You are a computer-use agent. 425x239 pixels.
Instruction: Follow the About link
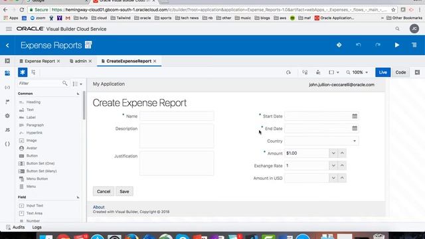99,207
